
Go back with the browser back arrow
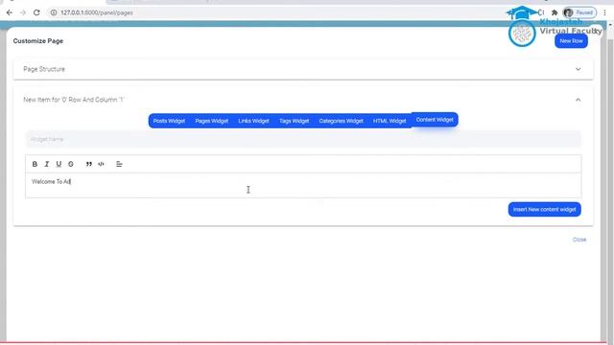[x=10, y=12]
